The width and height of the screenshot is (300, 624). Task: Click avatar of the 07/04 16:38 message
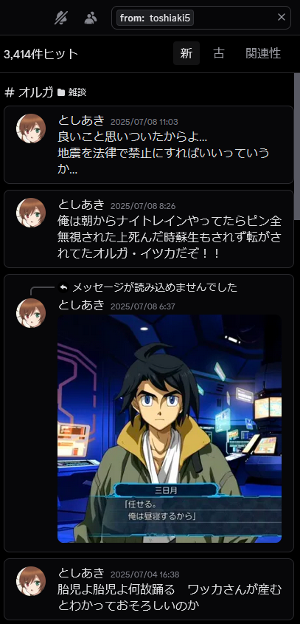click(31, 581)
